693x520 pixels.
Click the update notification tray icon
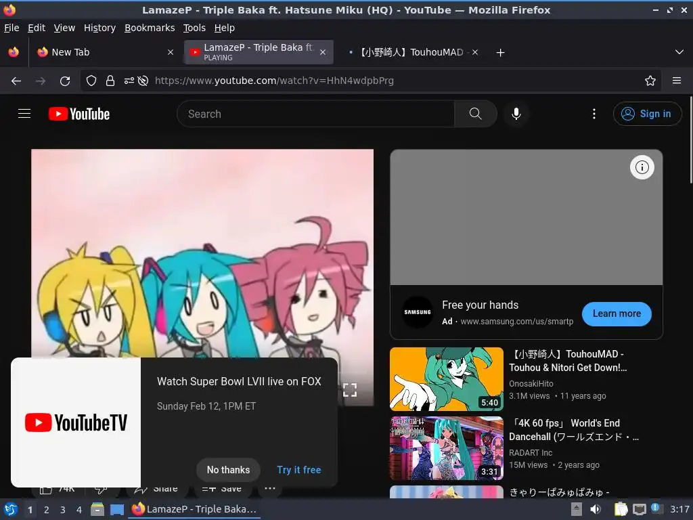click(x=656, y=508)
